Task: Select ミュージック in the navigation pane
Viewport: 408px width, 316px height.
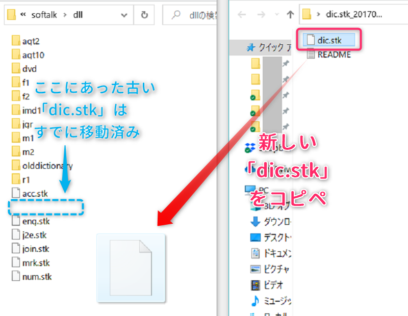Action: point(277,300)
